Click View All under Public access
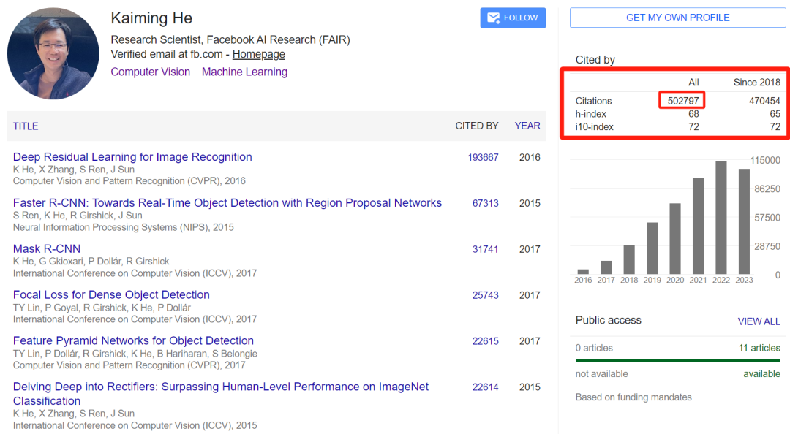 pyautogui.click(x=759, y=321)
